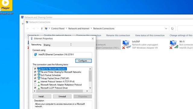Expand the chevron after Network and Internet breadcrumb

click(91, 28)
